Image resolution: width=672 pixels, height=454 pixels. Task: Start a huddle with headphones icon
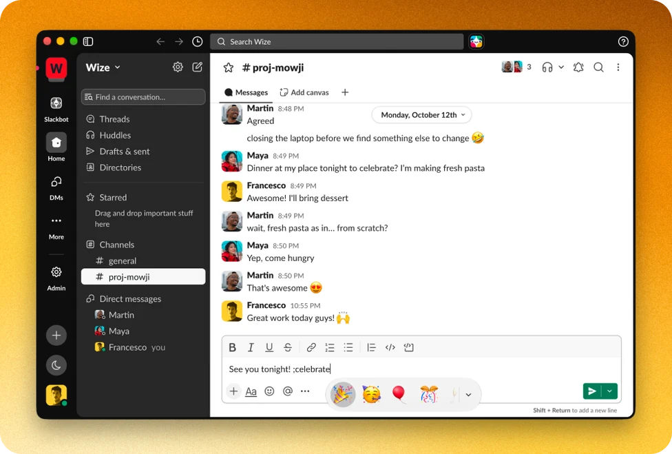point(547,68)
